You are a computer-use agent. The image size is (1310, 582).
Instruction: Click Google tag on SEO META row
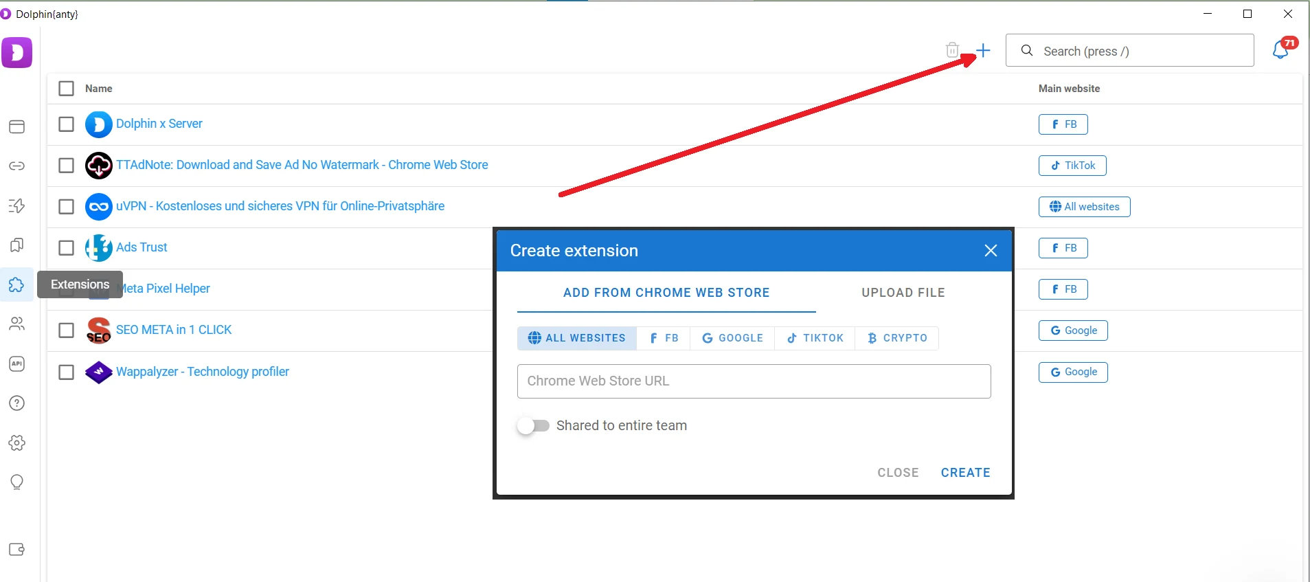pos(1073,331)
